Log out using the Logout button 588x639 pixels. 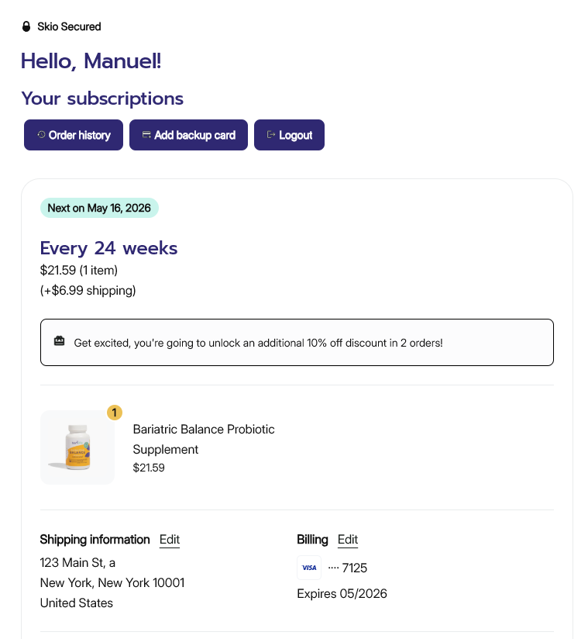click(x=289, y=135)
